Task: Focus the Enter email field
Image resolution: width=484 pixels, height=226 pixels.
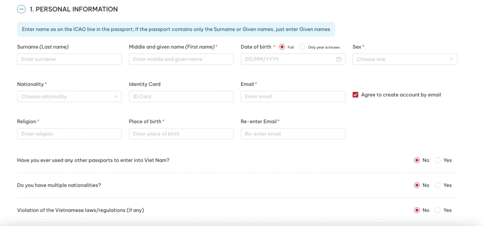Action: [x=293, y=97]
